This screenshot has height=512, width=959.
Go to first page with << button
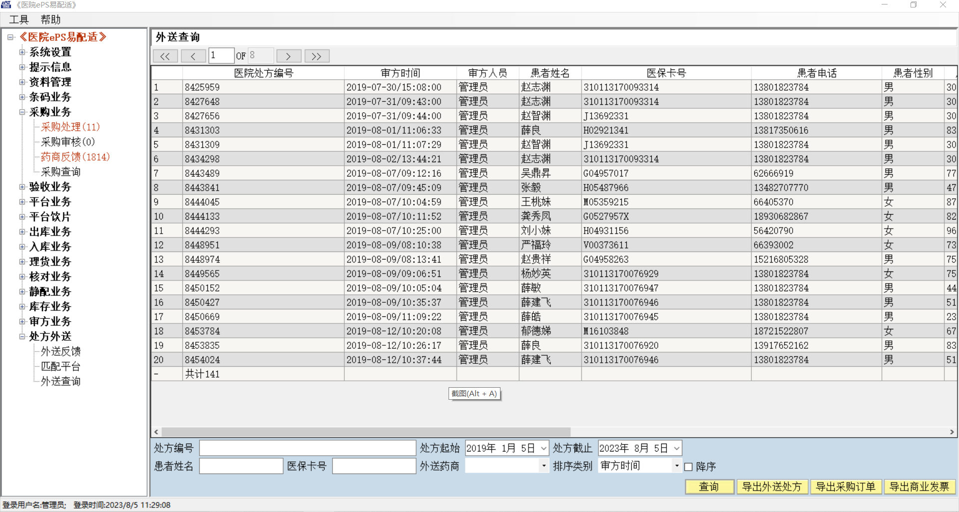(165, 56)
